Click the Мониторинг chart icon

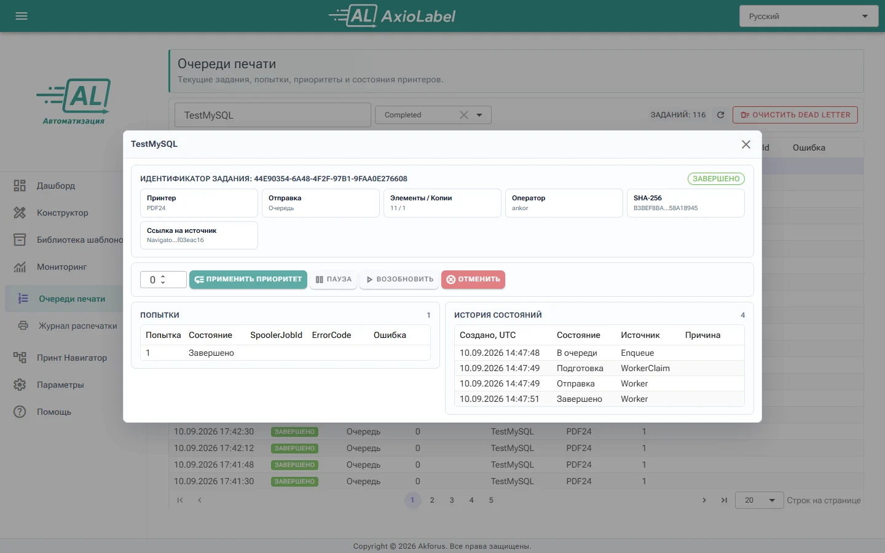(x=20, y=267)
